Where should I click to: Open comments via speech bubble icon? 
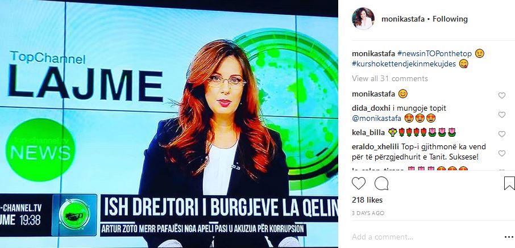click(381, 183)
